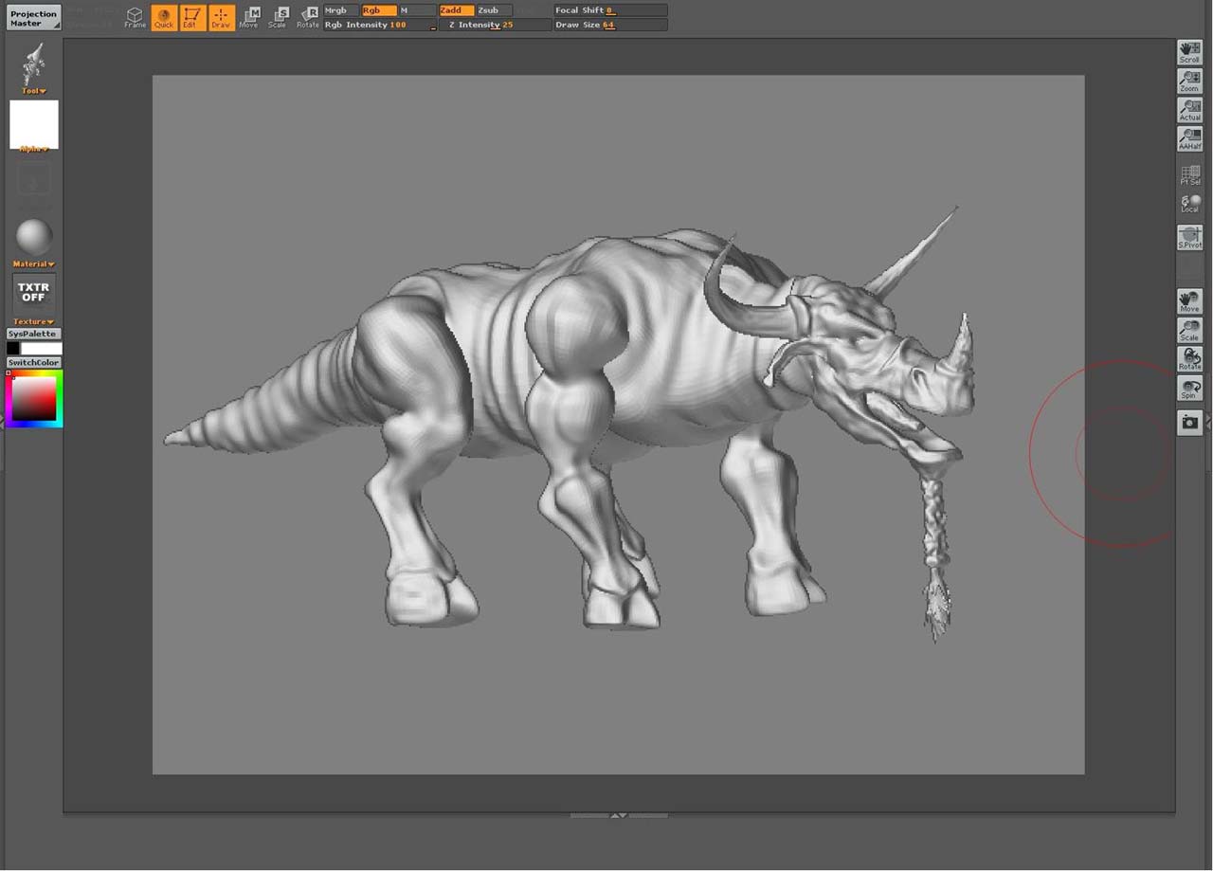Toggle Zsub sculpt mode

coord(494,10)
